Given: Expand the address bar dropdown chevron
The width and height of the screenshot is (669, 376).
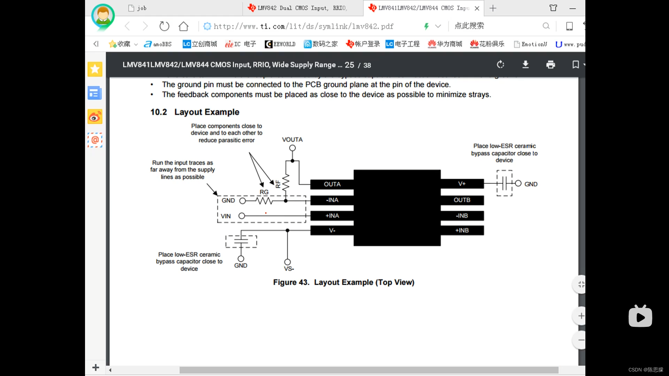Looking at the screenshot, I should coord(438,26).
